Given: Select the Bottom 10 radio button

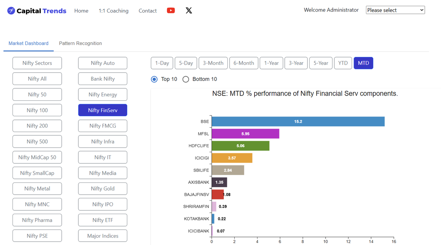Looking at the screenshot, I should coord(186,79).
